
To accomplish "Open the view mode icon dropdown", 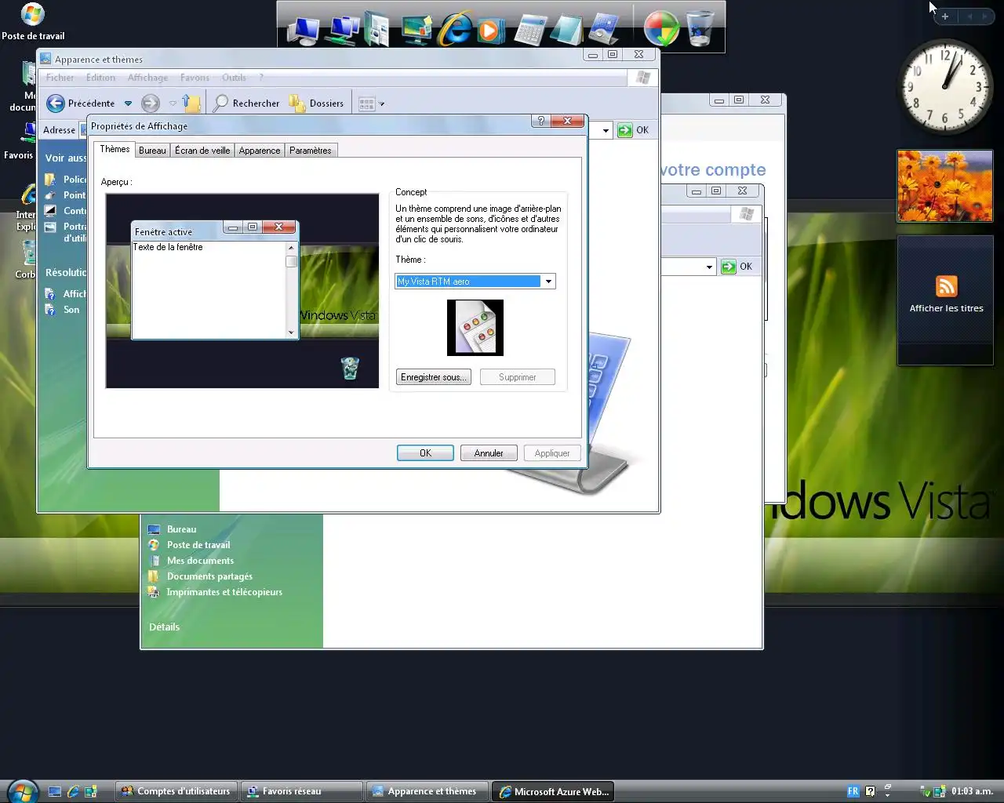I will (x=371, y=104).
